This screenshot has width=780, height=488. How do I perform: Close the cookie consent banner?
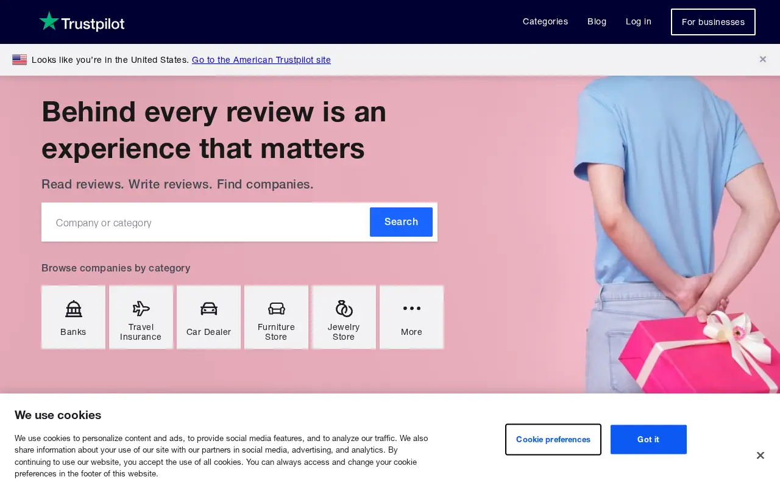click(x=760, y=456)
